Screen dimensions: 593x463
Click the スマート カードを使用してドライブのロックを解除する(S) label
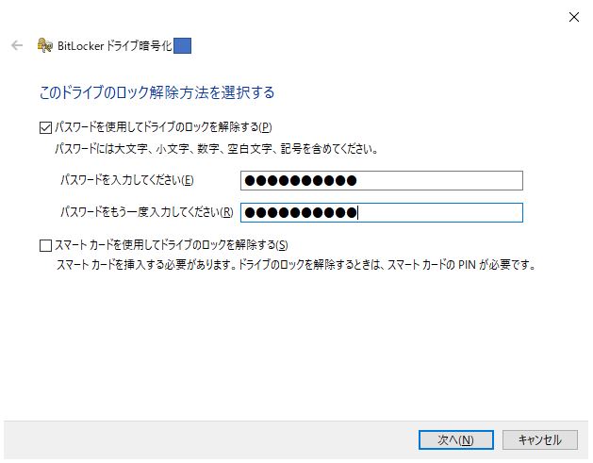[172, 245]
